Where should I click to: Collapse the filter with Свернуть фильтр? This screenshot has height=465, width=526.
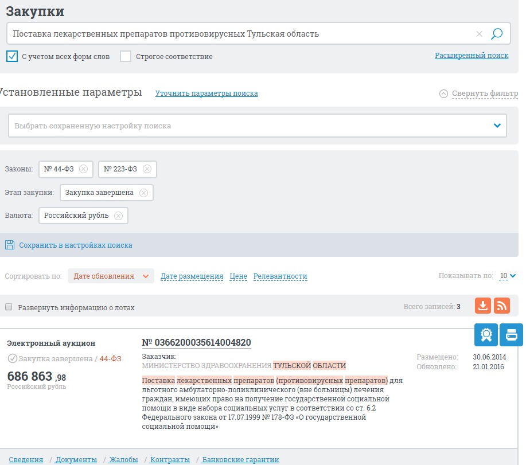click(x=478, y=93)
